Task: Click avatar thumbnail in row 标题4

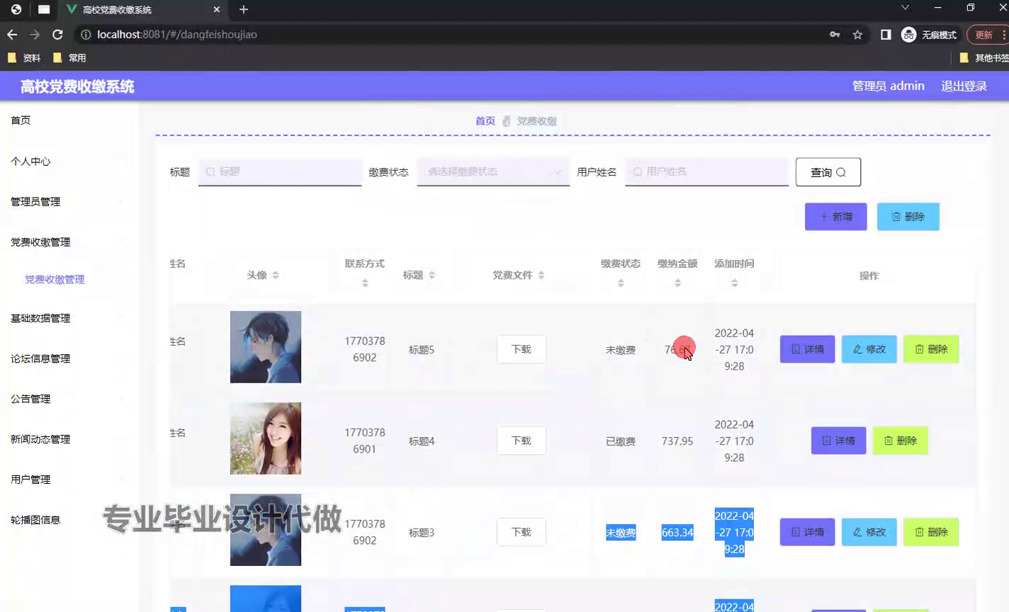Action: coord(266,438)
